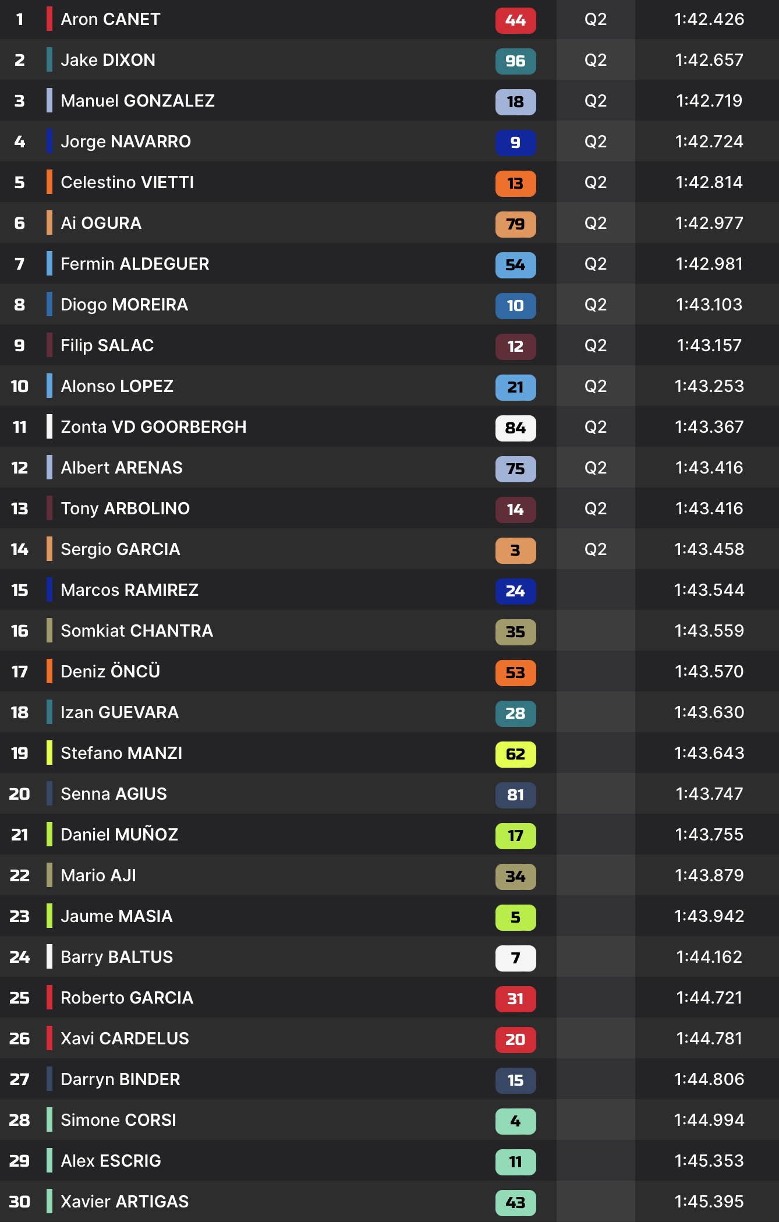
Task: Open rider Manuel GONZALEZ's entry
Action: (137, 101)
